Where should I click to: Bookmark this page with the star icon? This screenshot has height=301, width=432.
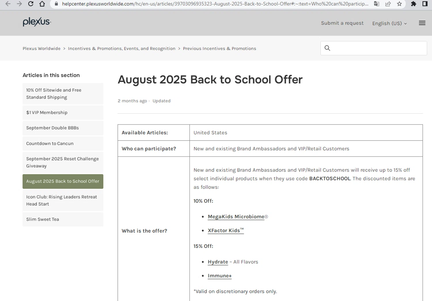(399, 4)
